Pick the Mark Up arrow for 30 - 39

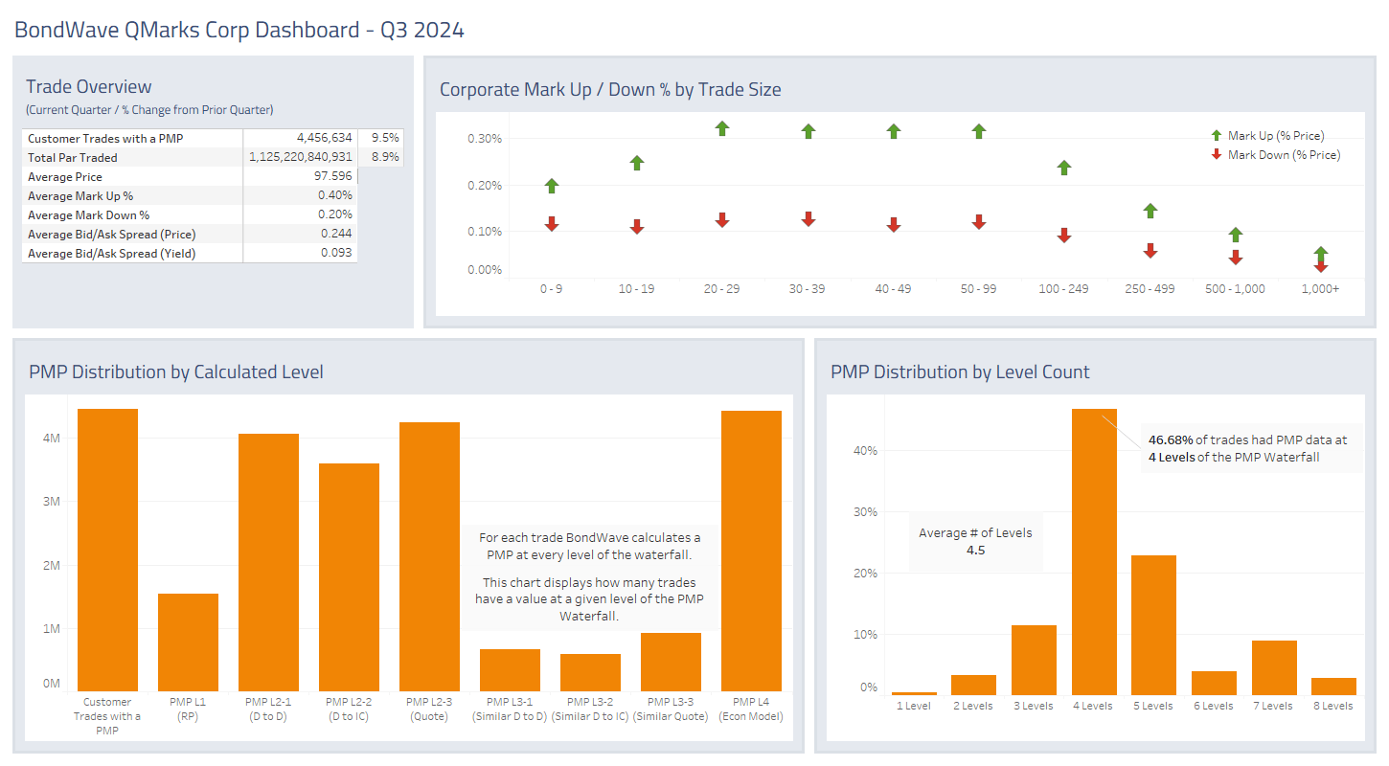click(x=808, y=131)
